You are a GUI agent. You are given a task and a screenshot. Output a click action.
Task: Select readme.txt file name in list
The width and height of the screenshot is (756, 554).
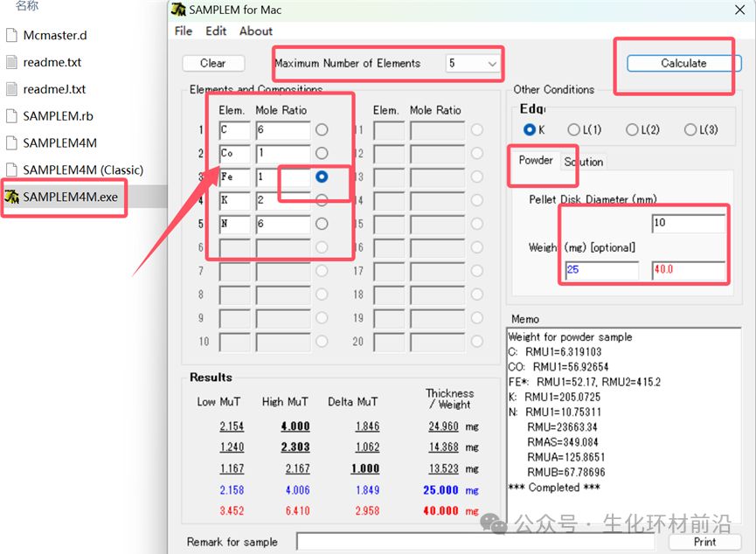pos(52,62)
